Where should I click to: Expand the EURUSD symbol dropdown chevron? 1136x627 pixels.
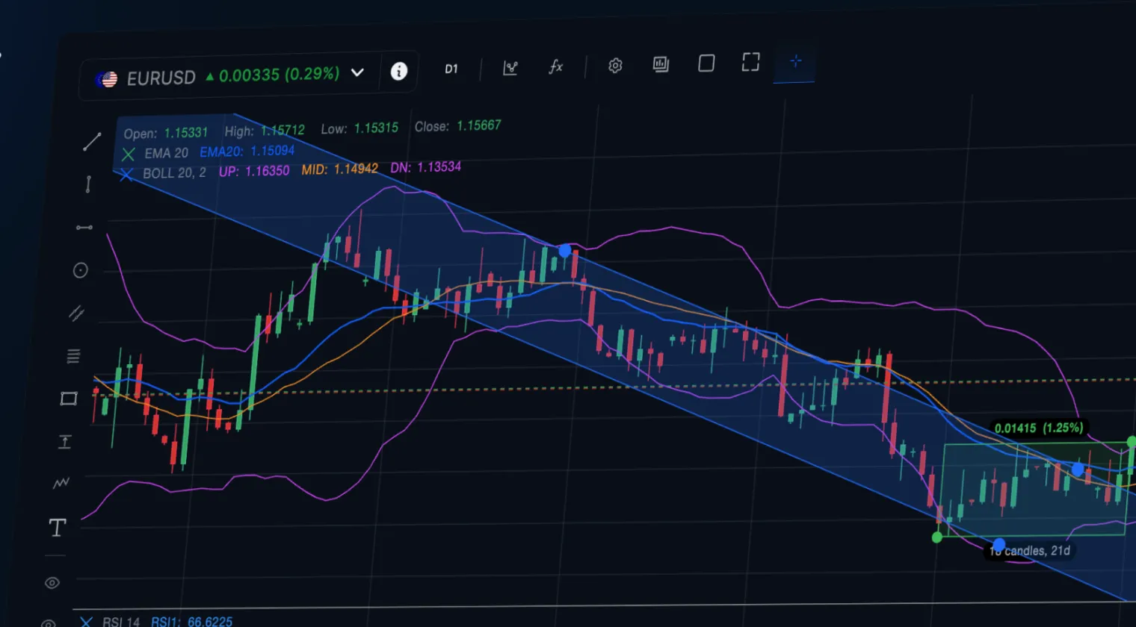pyautogui.click(x=357, y=72)
